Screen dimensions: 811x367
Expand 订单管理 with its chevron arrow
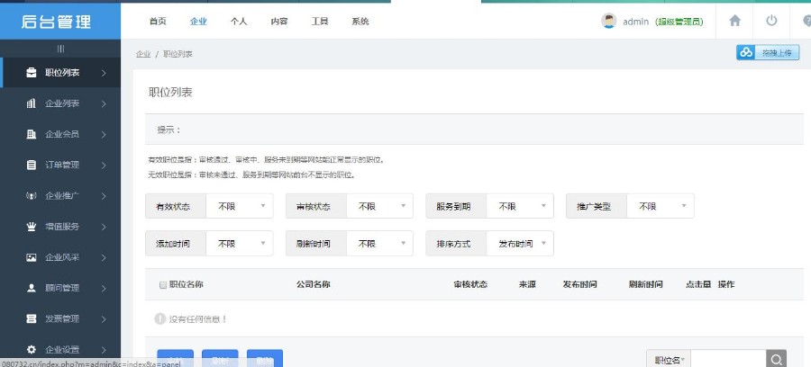coord(104,166)
